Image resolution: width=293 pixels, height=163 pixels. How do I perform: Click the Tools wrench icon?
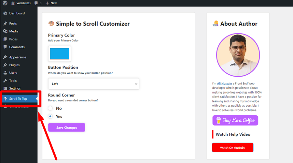(x=5, y=81)
